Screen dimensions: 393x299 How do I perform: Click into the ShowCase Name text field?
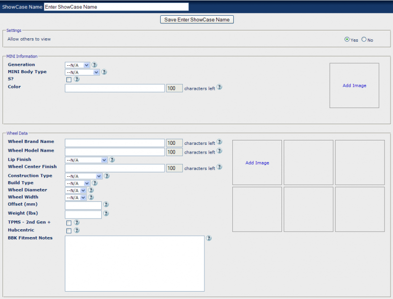116,7
